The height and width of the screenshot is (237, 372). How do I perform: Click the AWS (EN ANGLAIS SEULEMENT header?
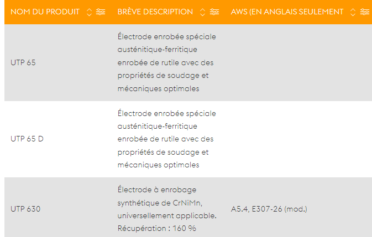(x=287, y=12)
